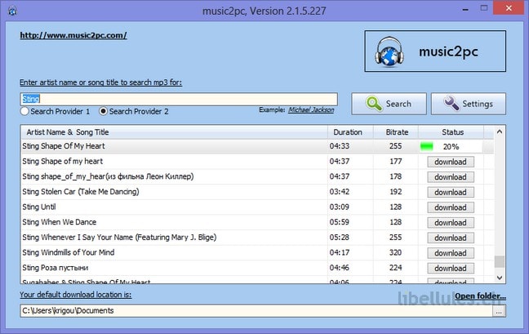Select Search Provider 1 radio button
This screenshot has width=529, height=334.
(x=24, y=111)
